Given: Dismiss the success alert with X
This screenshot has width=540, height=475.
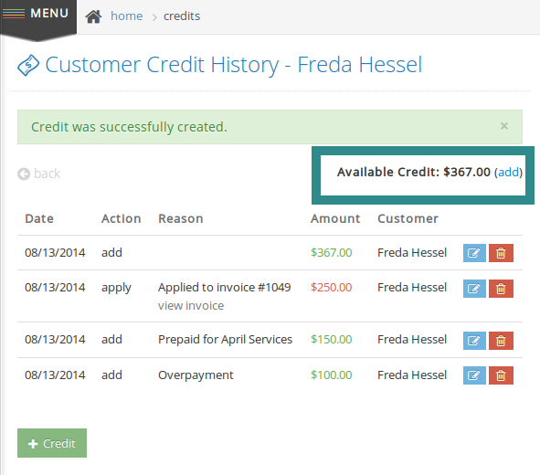Looking at the screenshot, I should [x=503, y=126].
